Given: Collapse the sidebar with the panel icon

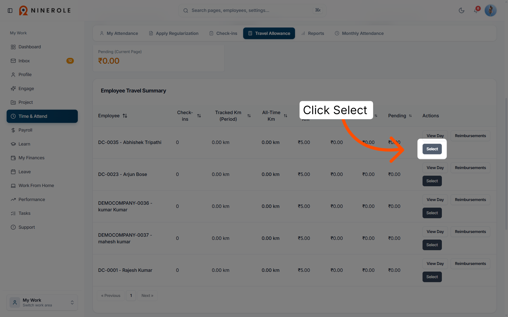Looking at the screenshot, I should click(x=10, y=11).
